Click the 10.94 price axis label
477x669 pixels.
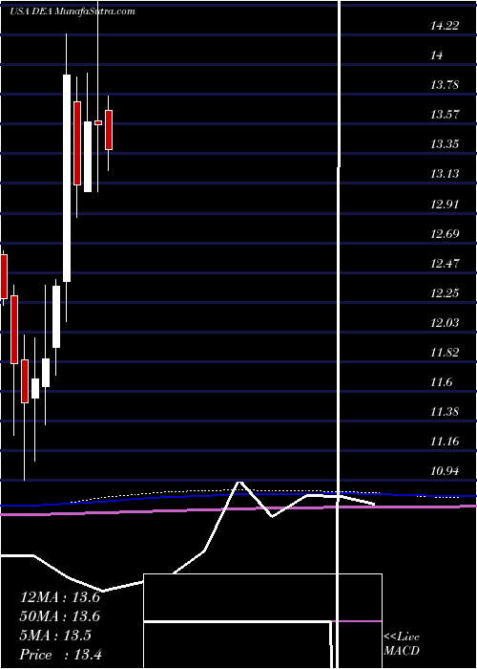(x=445, y=471)
